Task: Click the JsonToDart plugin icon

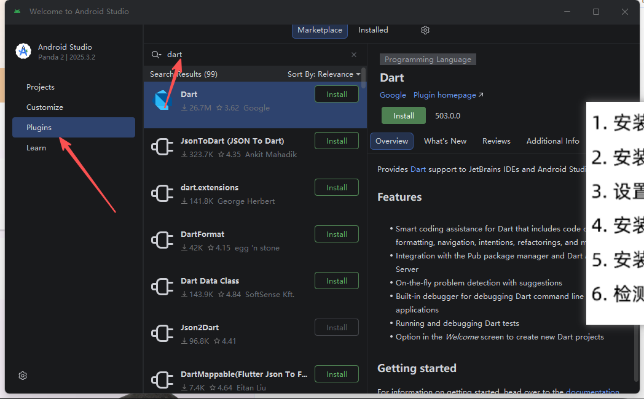Action: pyautogui.click(x=162, y=147)
